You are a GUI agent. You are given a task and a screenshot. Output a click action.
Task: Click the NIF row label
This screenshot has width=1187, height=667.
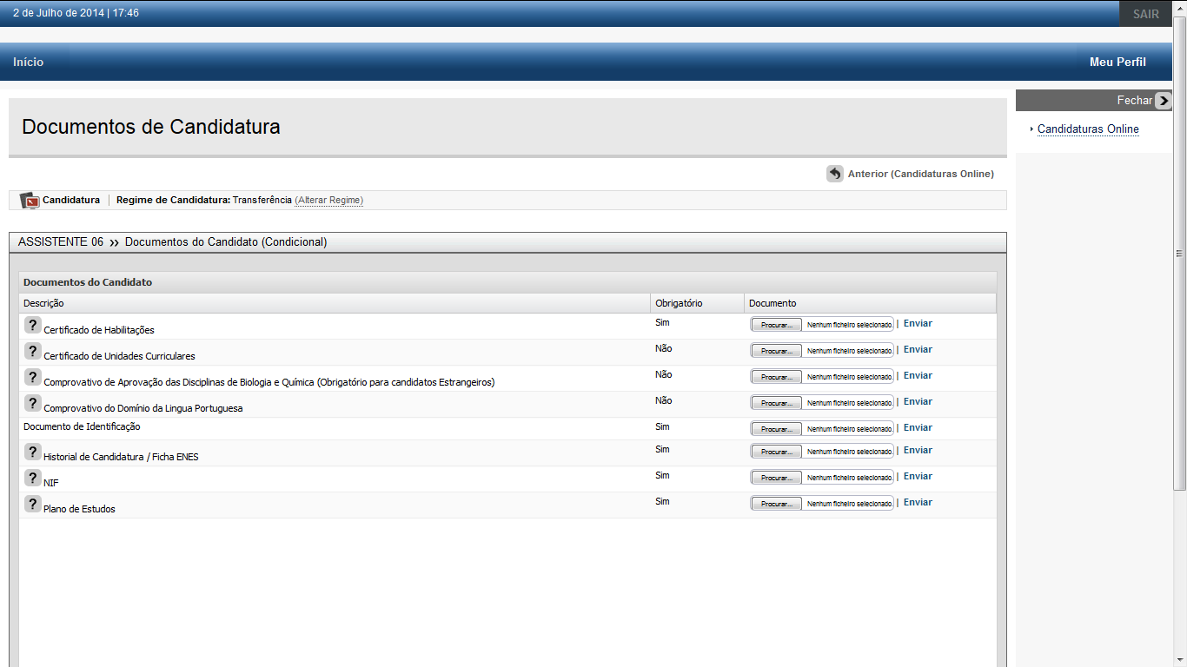point(51,483)
